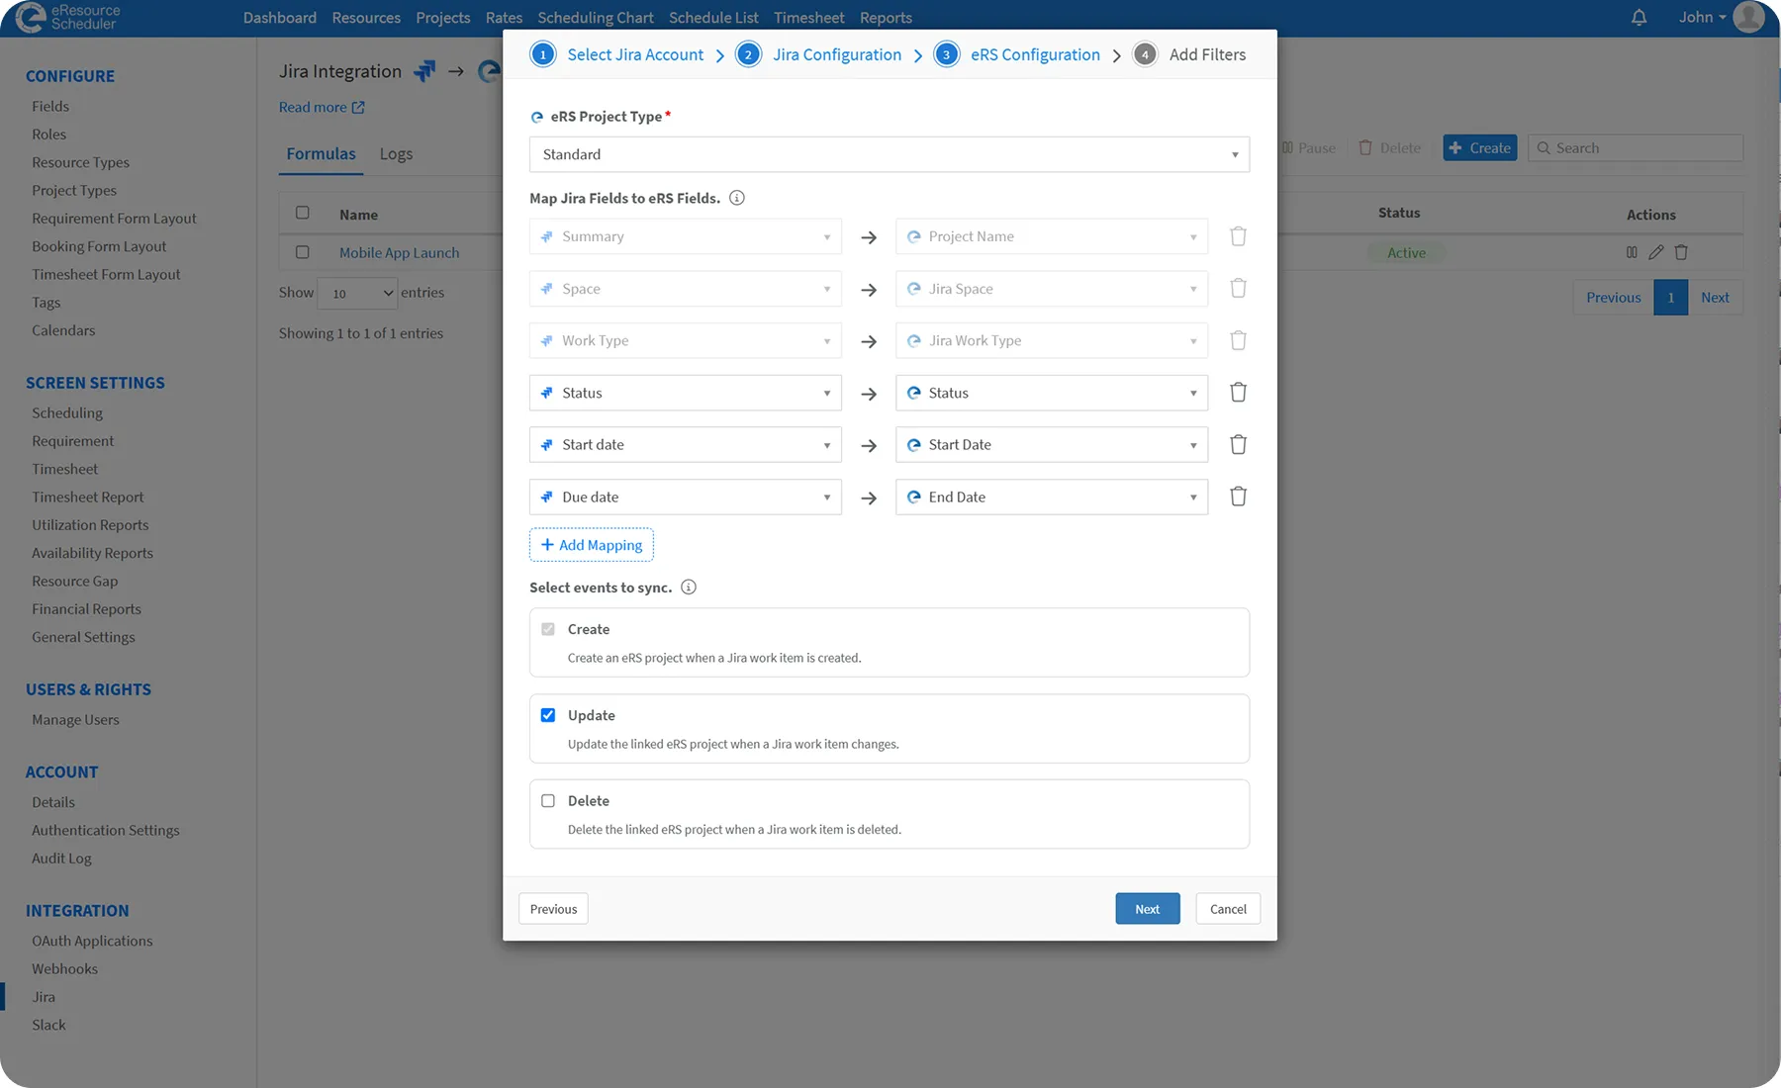Click the Cancel button
1781x1088 pixels.
tap(1228, 909)
